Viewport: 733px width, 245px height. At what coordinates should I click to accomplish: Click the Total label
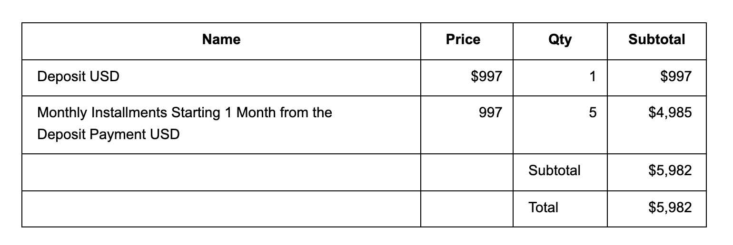(543, 207)
